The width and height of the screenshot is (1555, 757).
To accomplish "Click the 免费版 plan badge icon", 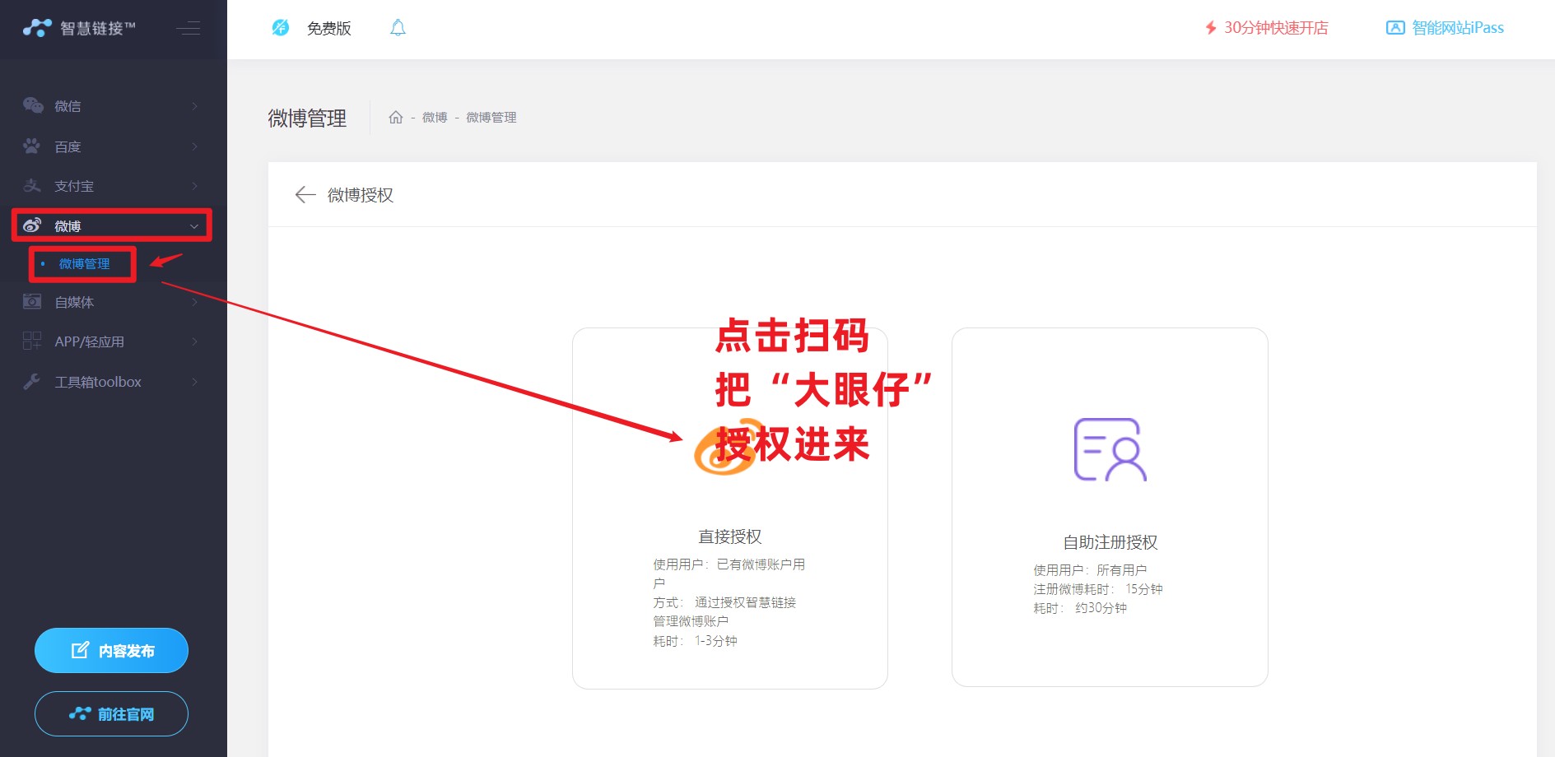I will pos(281,28).
